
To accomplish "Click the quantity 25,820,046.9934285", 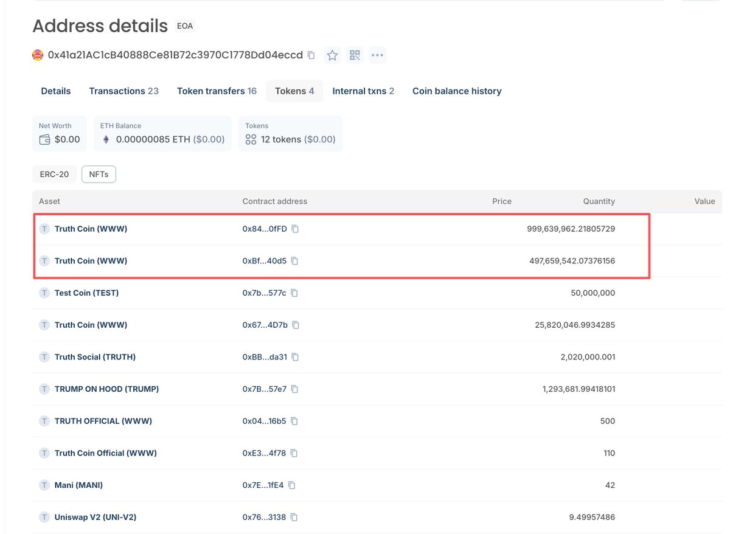I will tap(575, 325).
